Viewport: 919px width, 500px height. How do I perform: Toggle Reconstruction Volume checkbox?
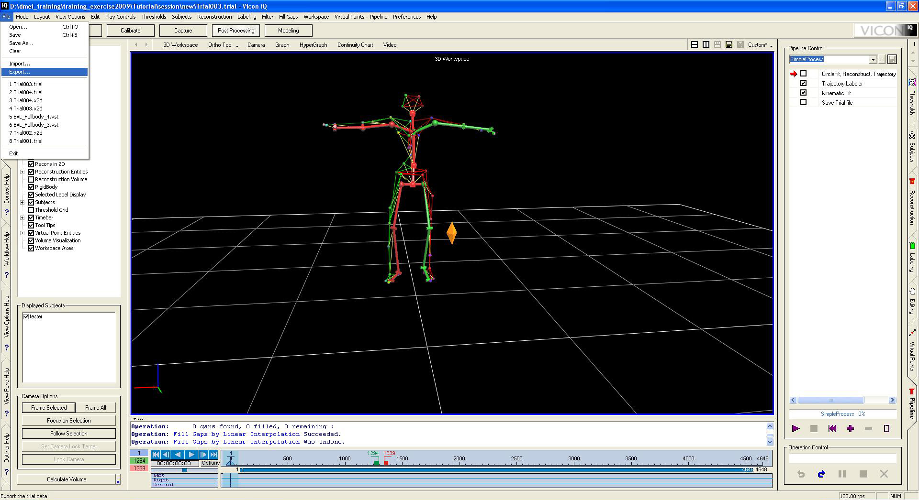click(x=31, y=179)
